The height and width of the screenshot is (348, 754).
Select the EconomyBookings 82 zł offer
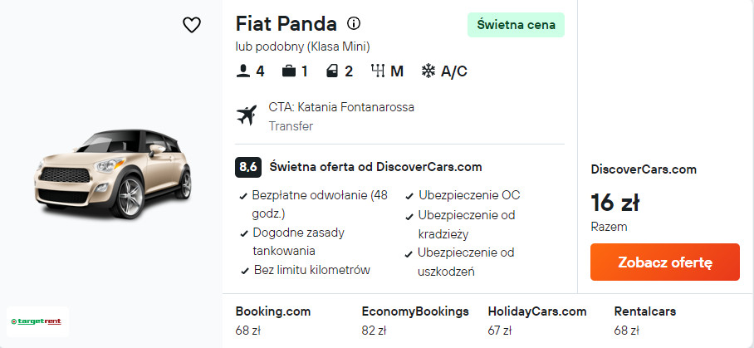coord(415,320)
